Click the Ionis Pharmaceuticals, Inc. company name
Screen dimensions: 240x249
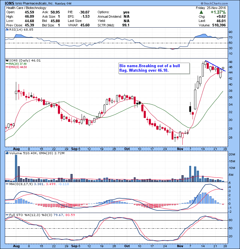tap(34, 3)
